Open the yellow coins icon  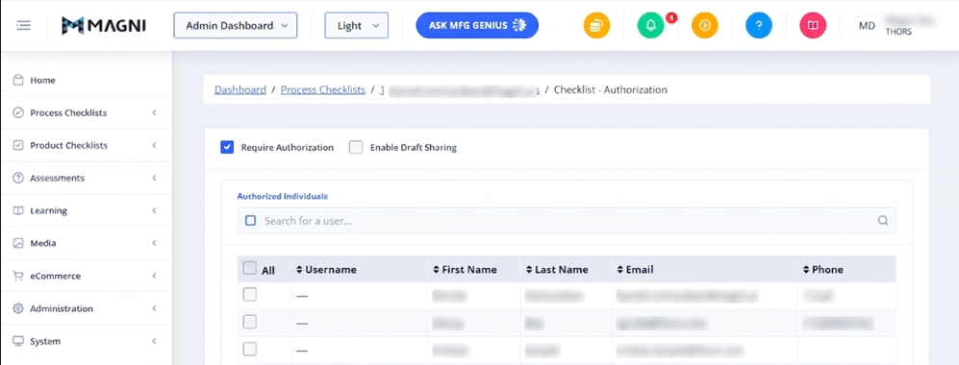tap(596, 26)
